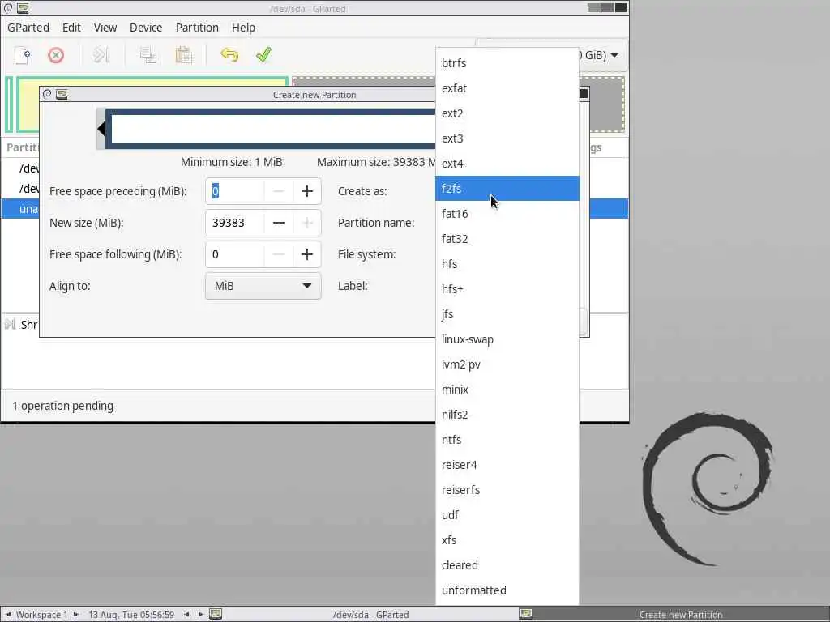830x622 pixels.
Task: Click the white partition size bar in dialog
Action: click(273, 129)
